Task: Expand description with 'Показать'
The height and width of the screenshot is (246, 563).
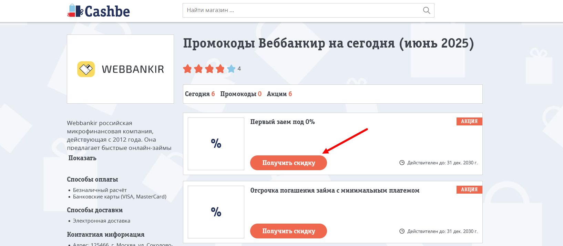Action: (82, 158)
